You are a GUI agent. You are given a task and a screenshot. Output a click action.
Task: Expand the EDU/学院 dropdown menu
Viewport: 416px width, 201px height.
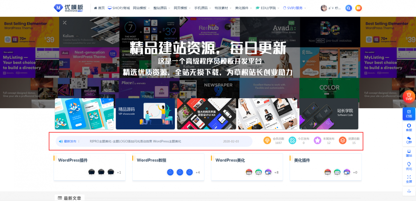tap(267, 8)
